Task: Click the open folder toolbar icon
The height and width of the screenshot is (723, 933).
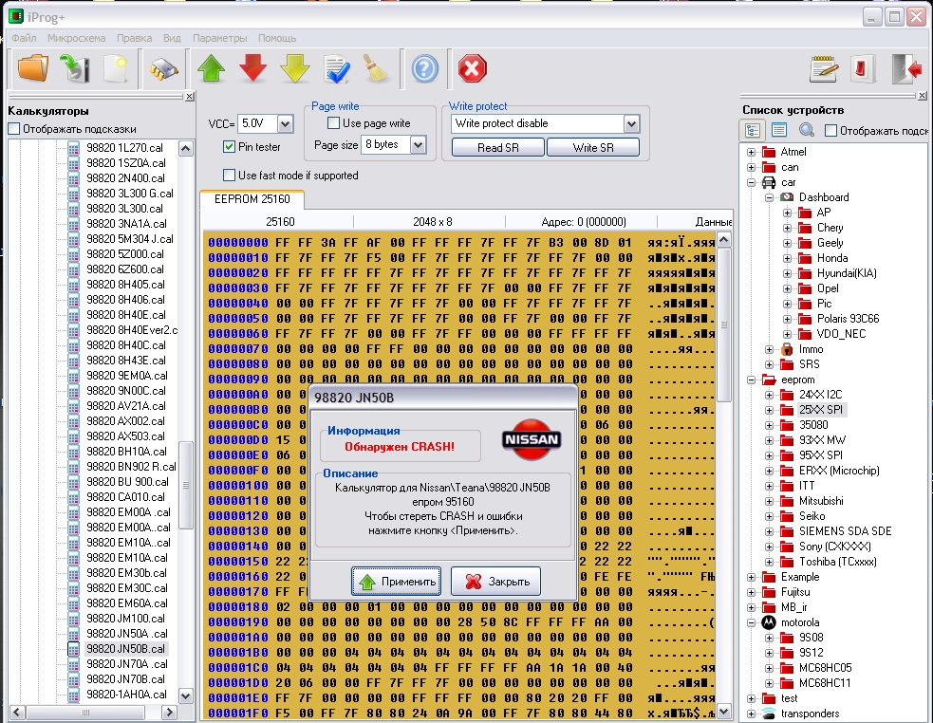Action: coord(32,68)
